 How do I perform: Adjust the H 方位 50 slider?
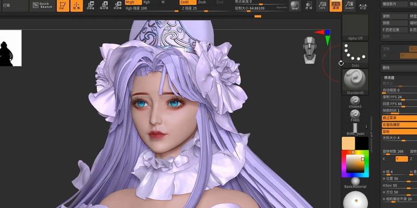[x=399, y=193]
